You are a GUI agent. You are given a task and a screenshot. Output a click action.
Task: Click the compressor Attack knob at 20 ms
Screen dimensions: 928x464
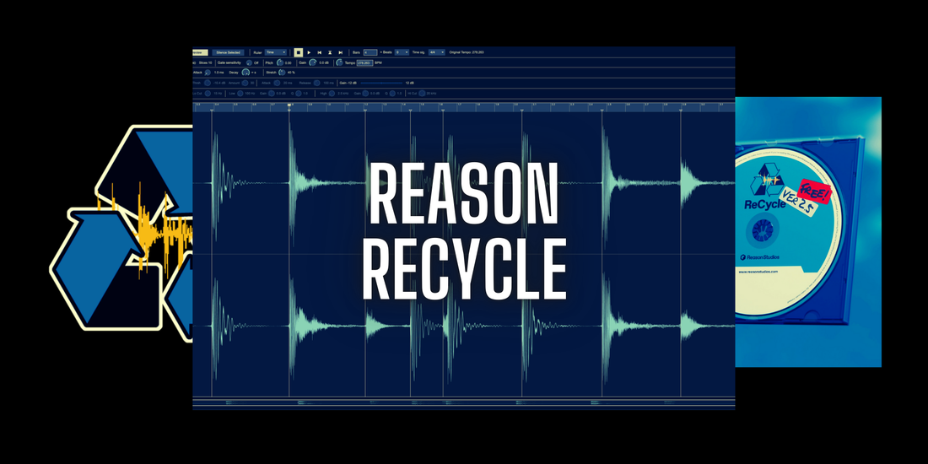[x=277, y=83]
